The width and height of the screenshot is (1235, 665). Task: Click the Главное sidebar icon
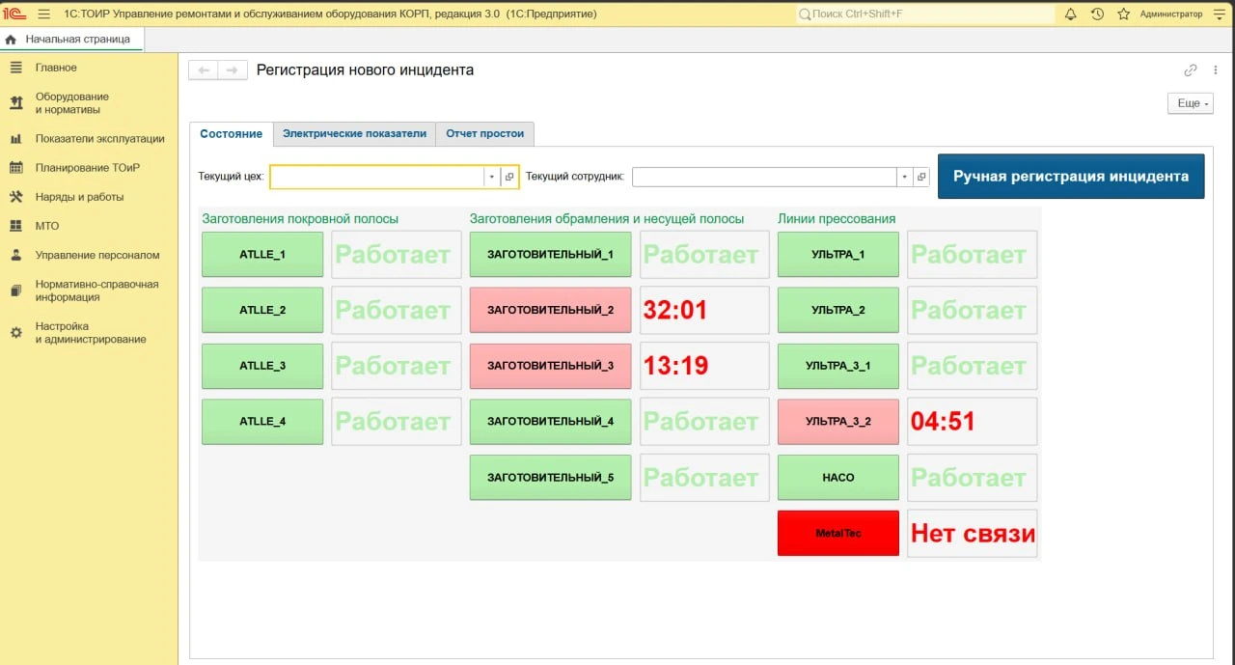15,68
